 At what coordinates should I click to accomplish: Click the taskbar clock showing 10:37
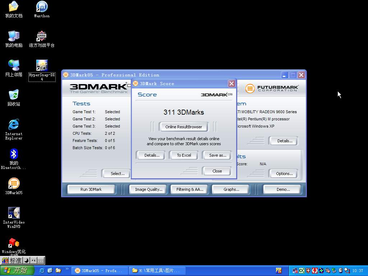[358, 271]
